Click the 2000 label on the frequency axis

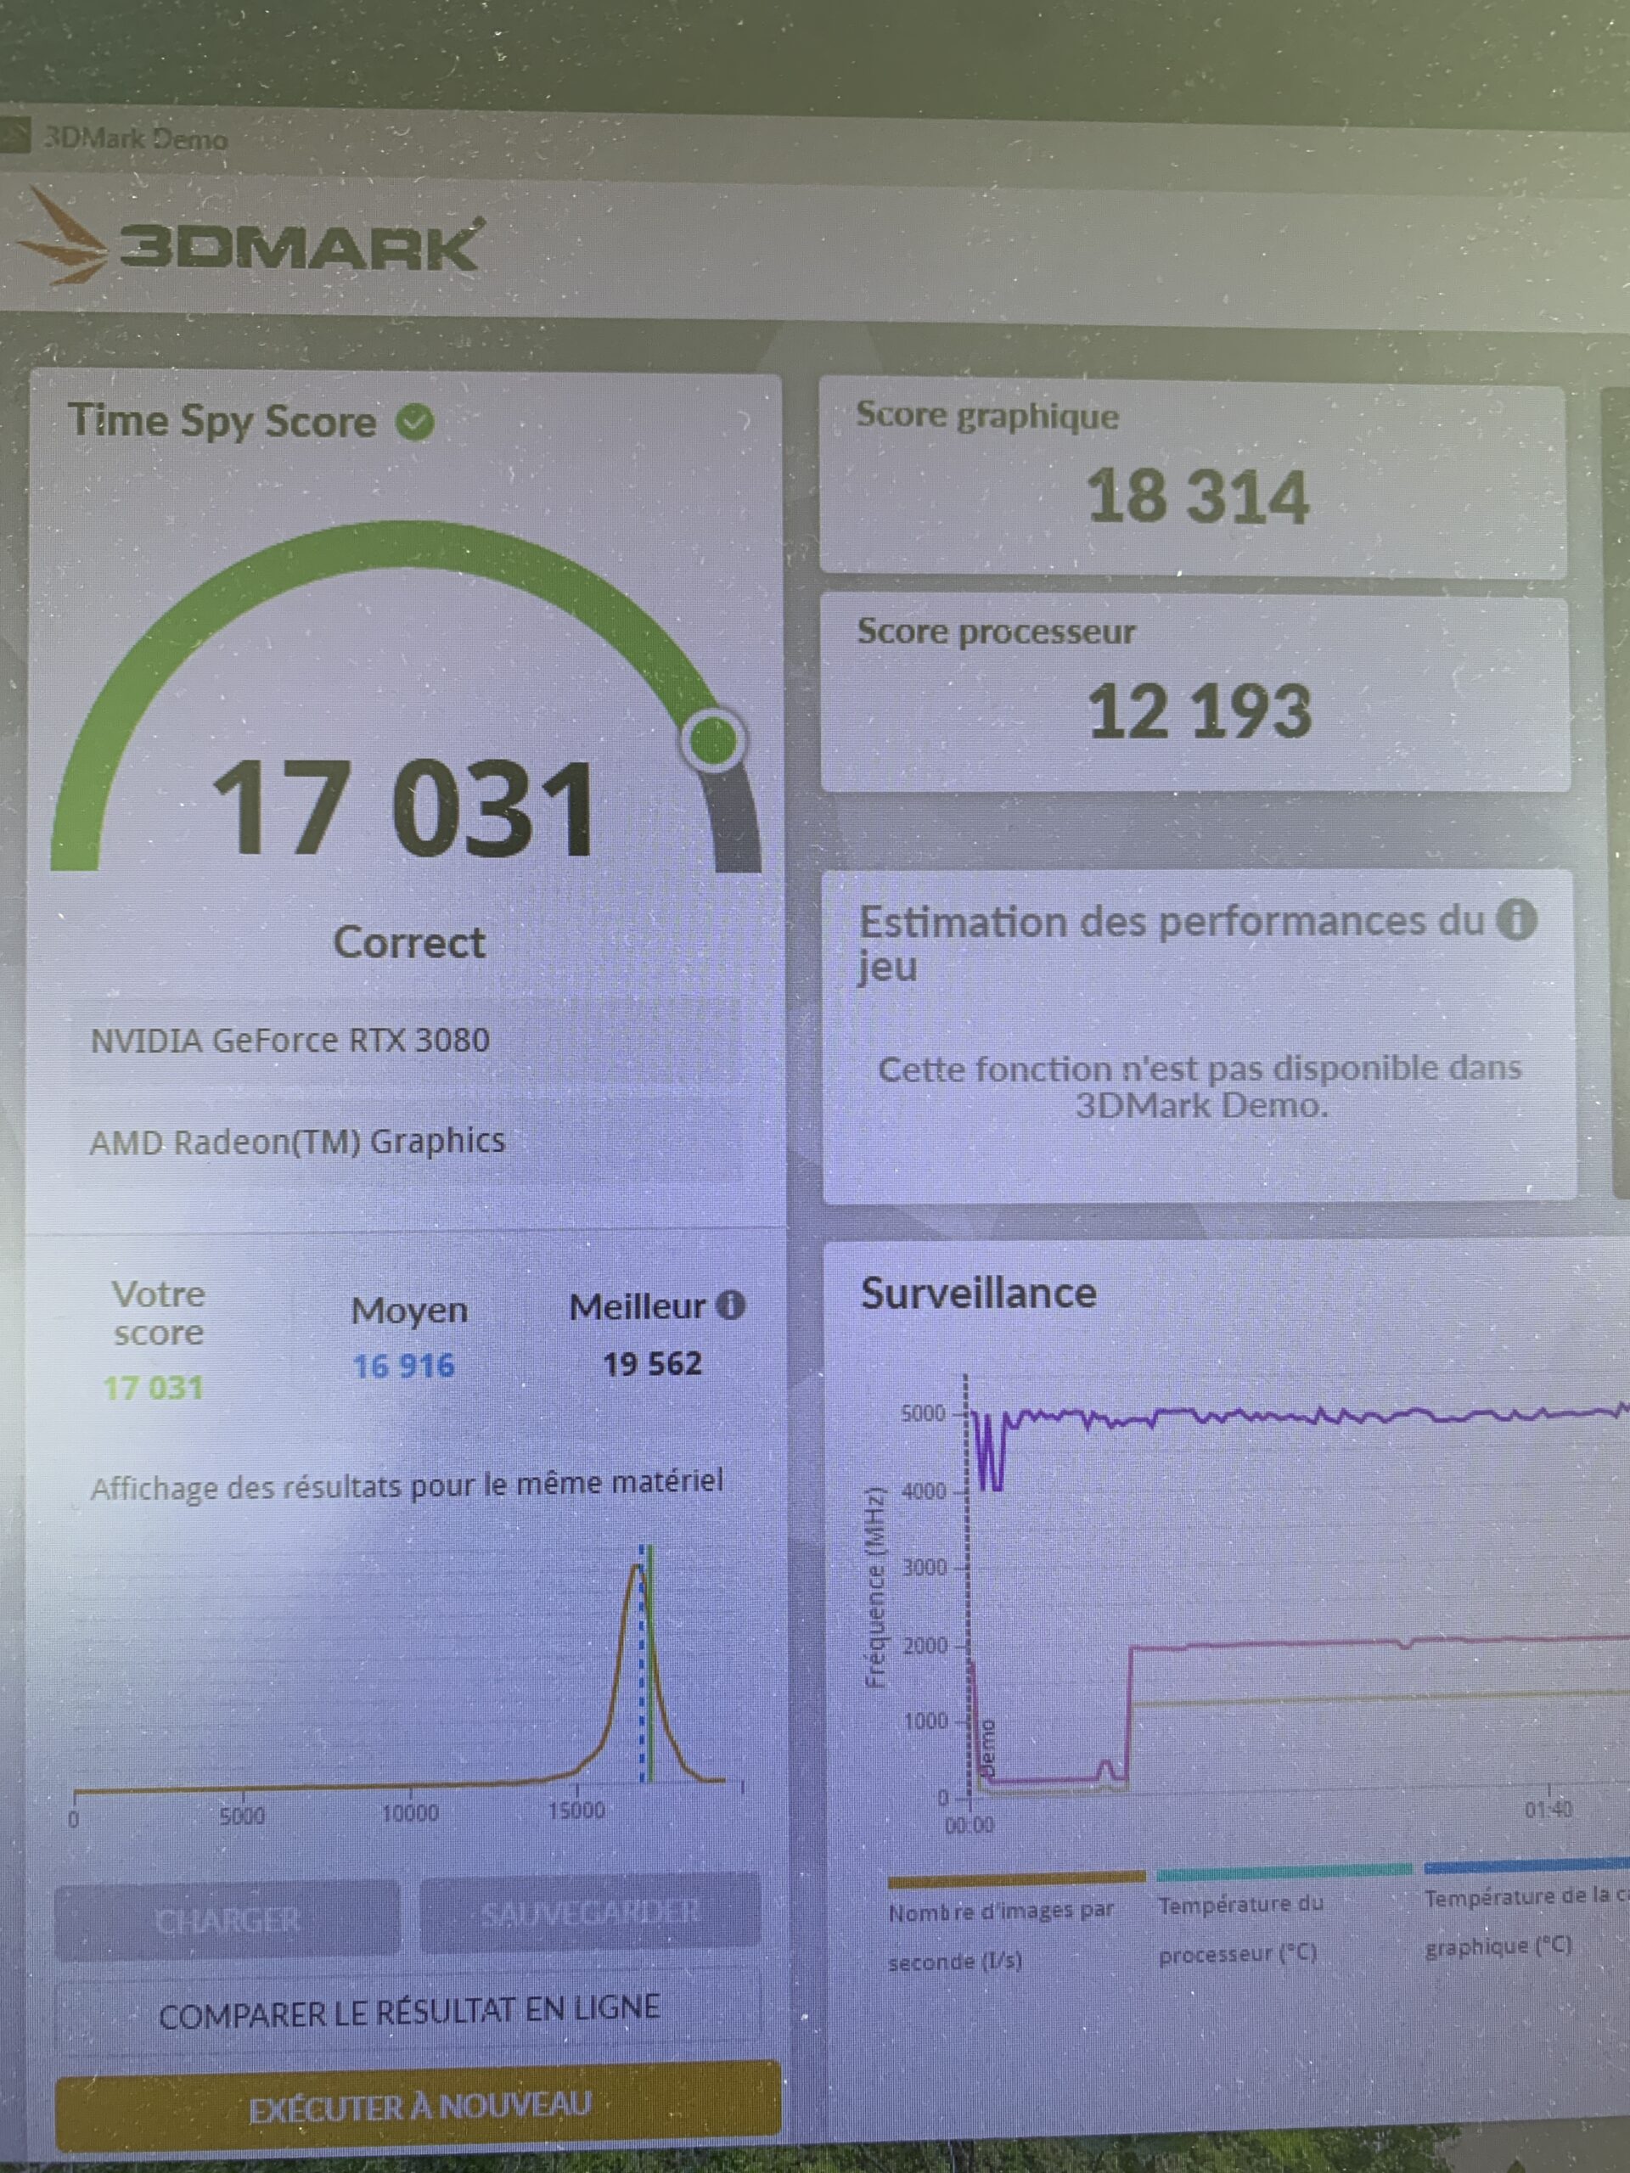click(x=925, y=1644)
